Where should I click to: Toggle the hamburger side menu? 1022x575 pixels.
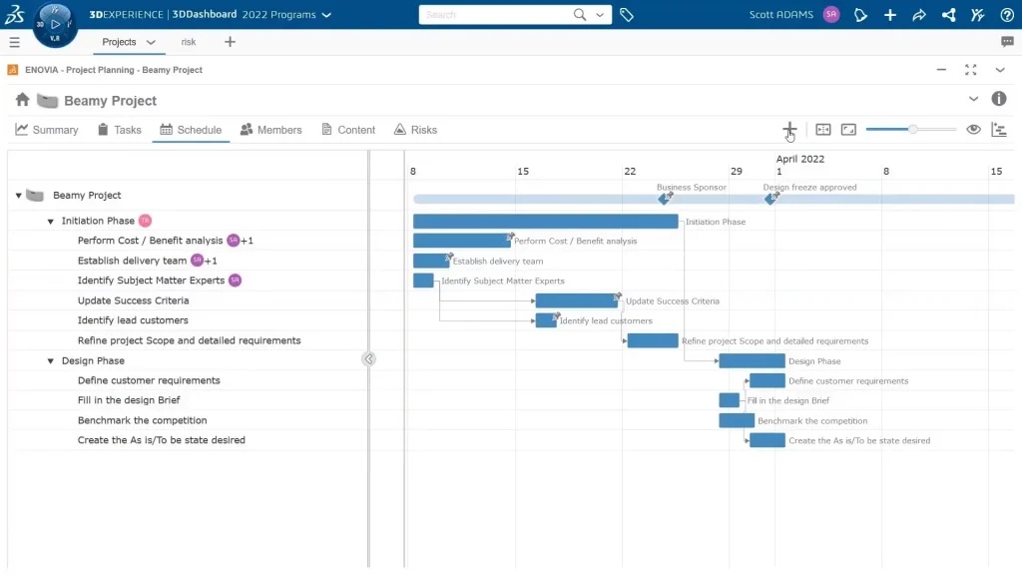pyautogui.click(x=14, y=42)
